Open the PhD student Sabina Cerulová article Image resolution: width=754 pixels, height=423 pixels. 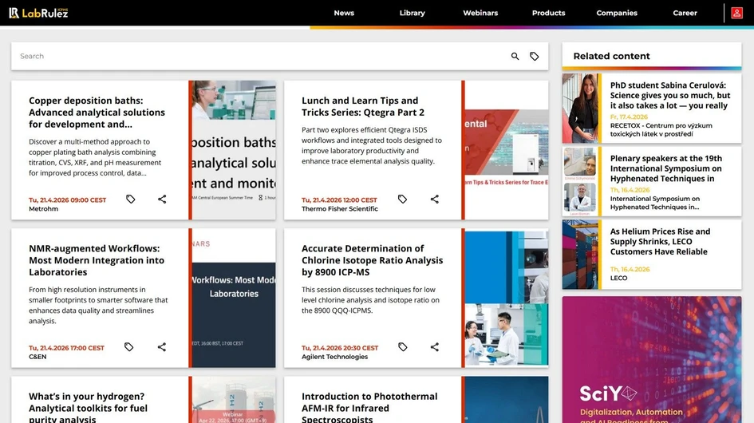(669, 95)
